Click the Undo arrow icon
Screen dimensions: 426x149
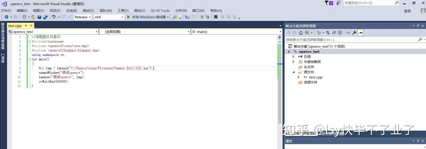54,17
